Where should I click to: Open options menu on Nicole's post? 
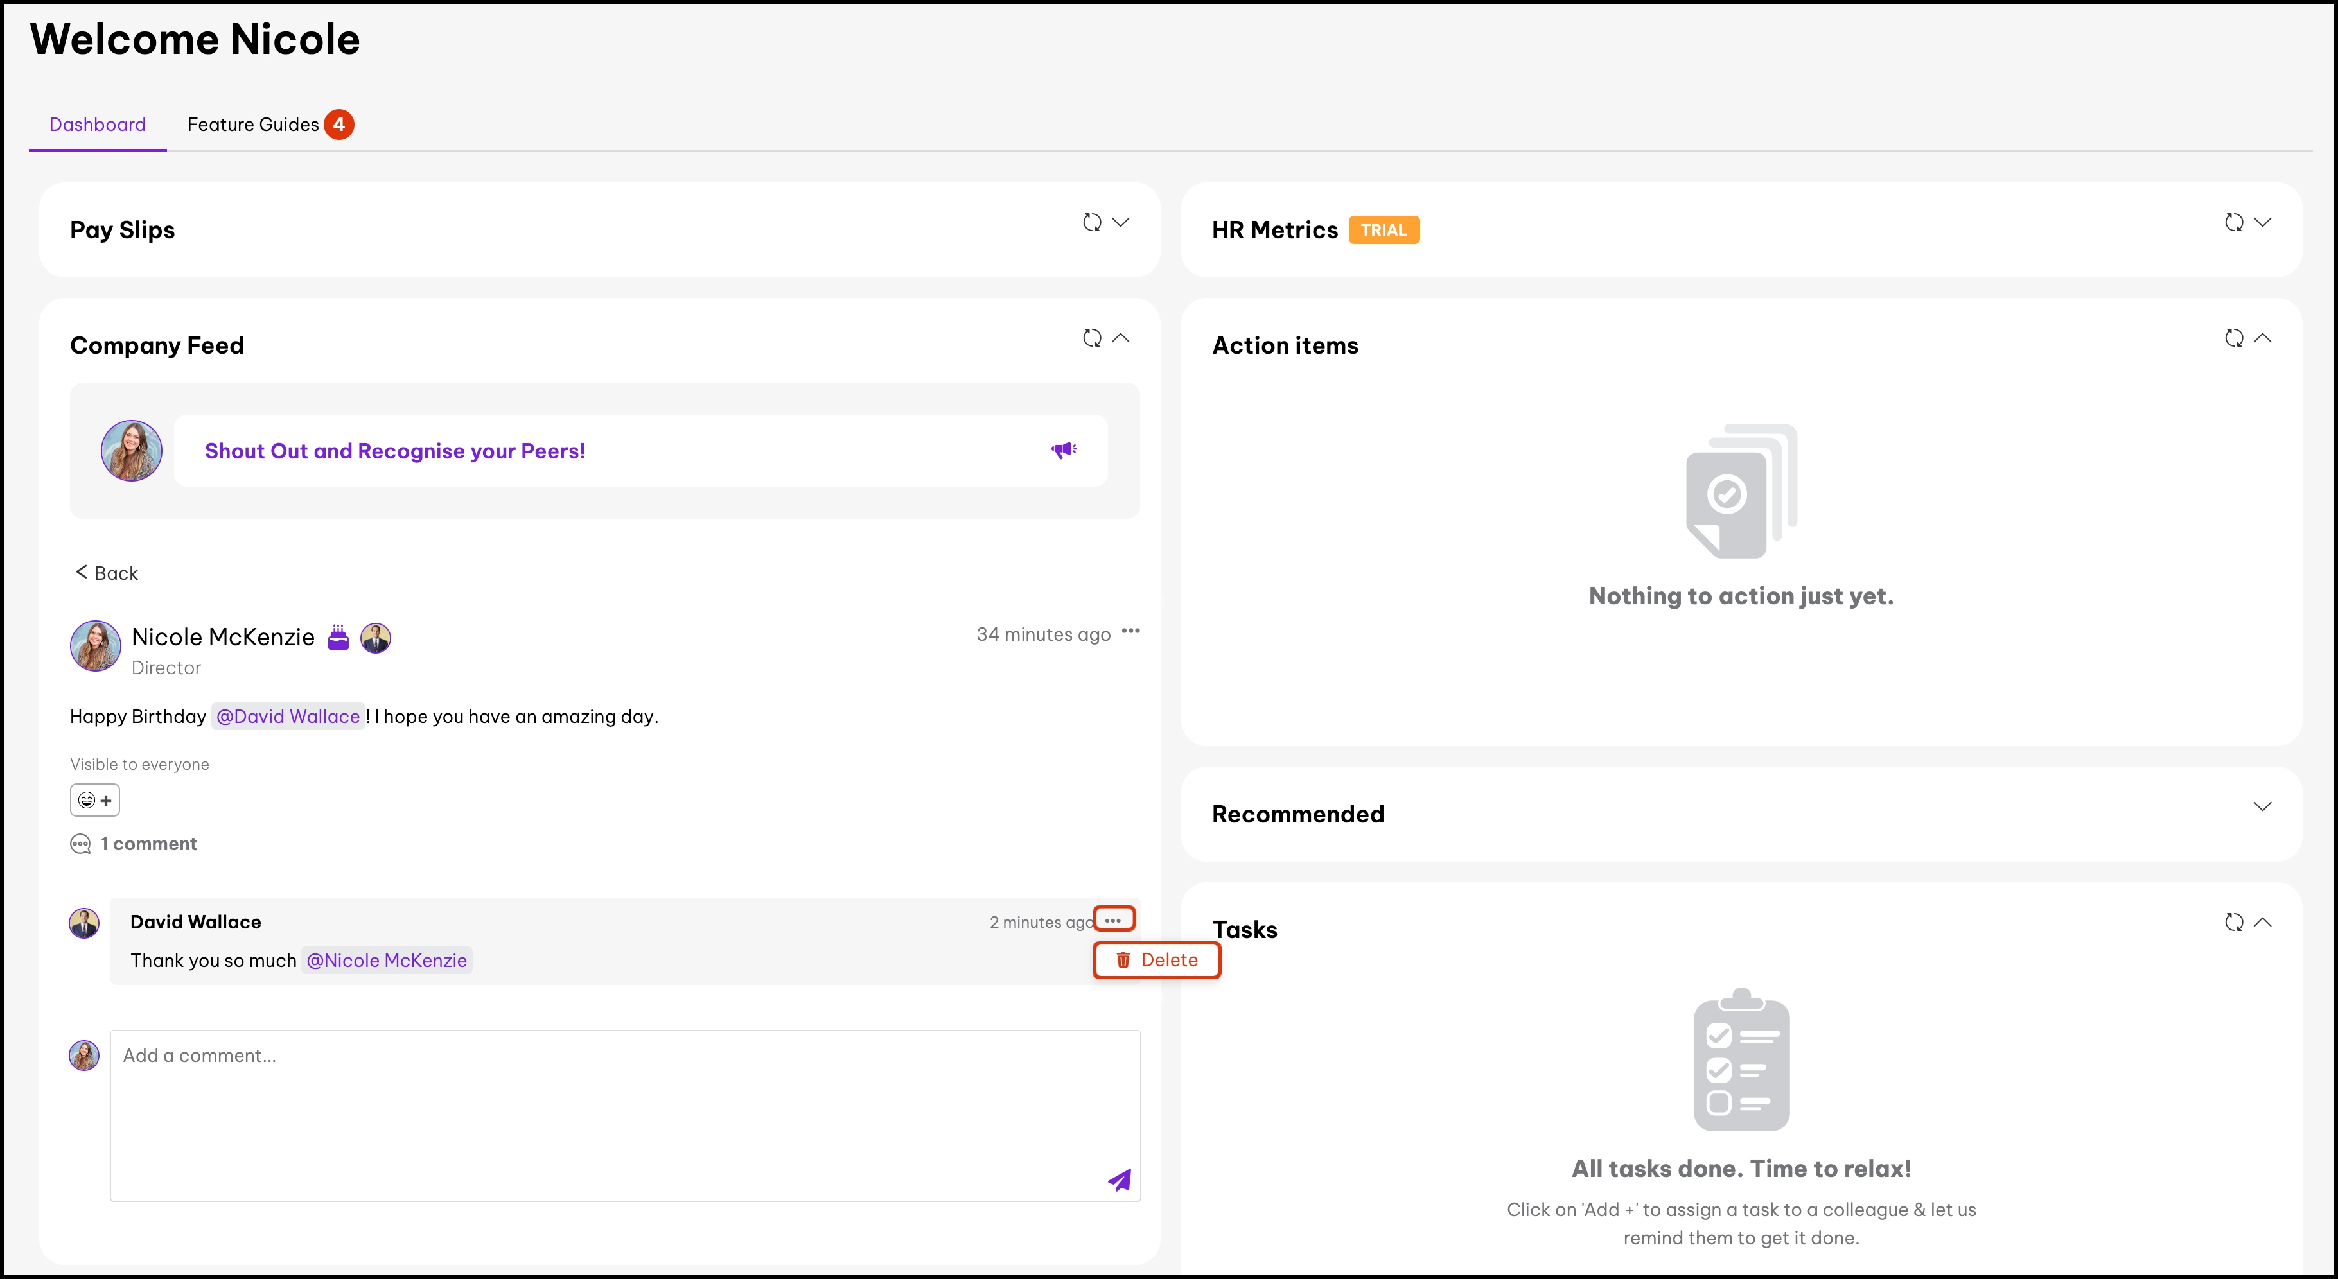coord(1130,631)
